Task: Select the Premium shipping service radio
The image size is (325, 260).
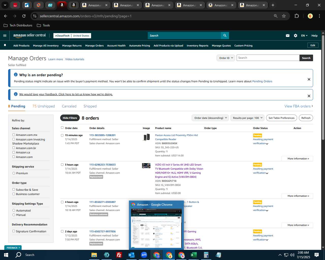Action: (x=14, y=173)
